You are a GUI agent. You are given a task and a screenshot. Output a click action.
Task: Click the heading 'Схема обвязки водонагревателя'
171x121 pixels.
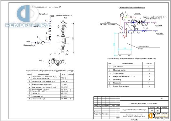point(132,7)
